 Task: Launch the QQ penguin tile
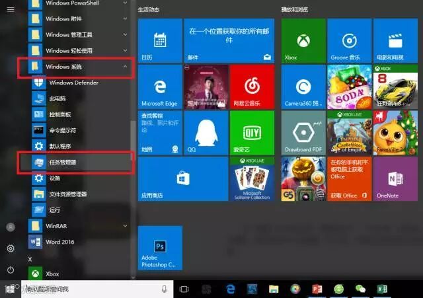[206, 133]
